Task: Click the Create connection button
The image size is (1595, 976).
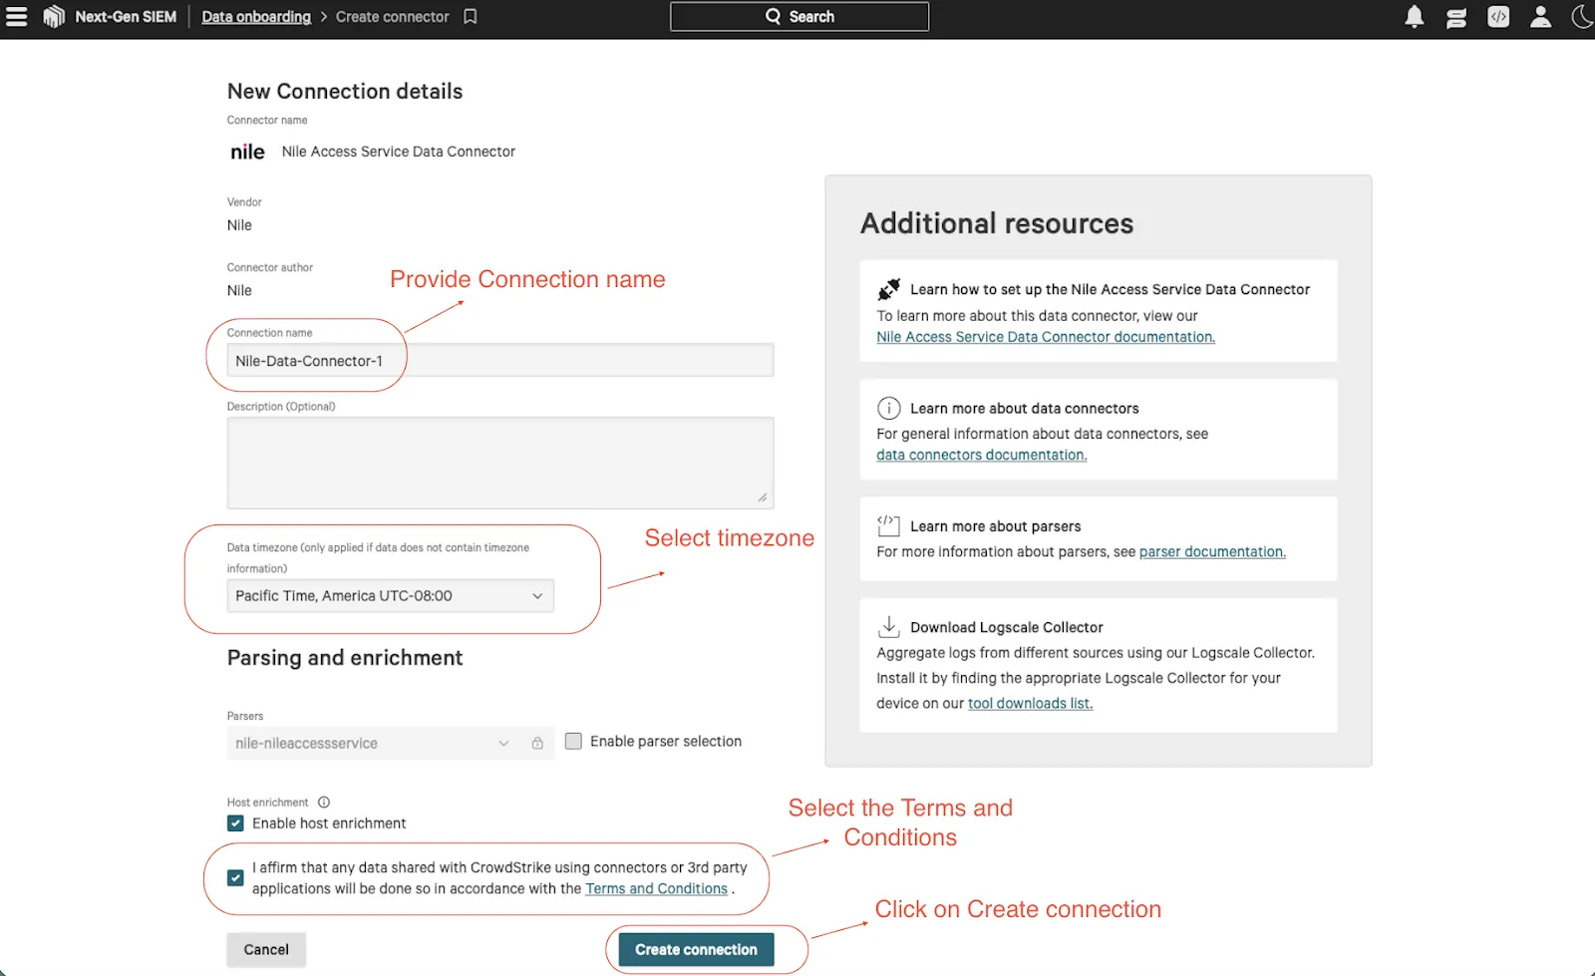Action: point(697,950)
